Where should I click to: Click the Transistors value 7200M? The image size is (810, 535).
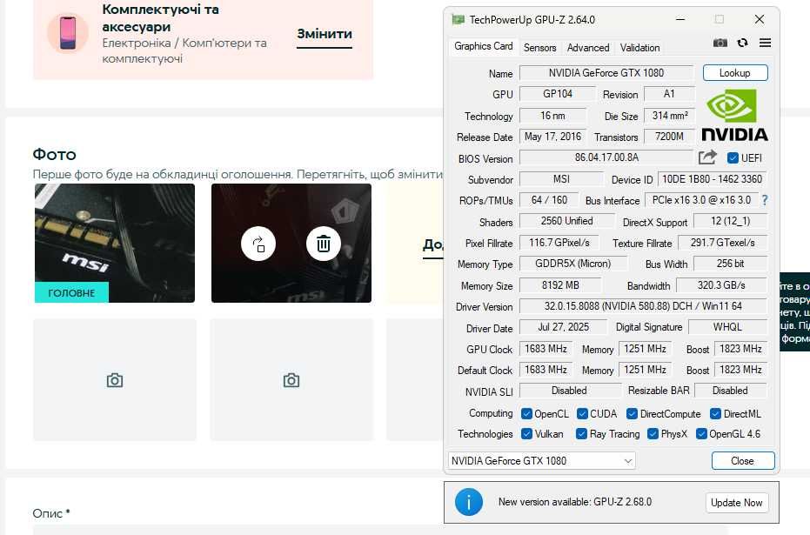669,137
